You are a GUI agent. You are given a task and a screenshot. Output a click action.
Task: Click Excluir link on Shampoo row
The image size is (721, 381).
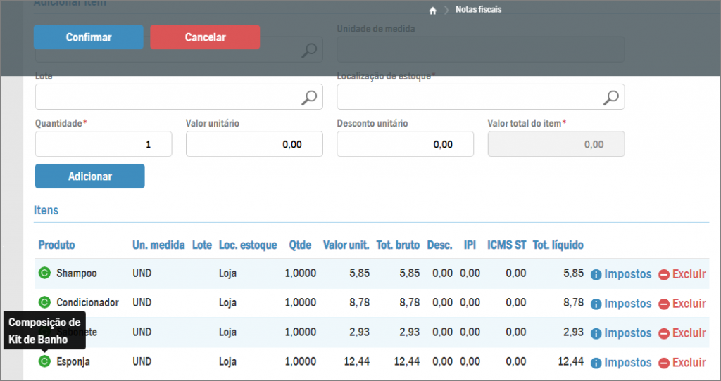689,274
